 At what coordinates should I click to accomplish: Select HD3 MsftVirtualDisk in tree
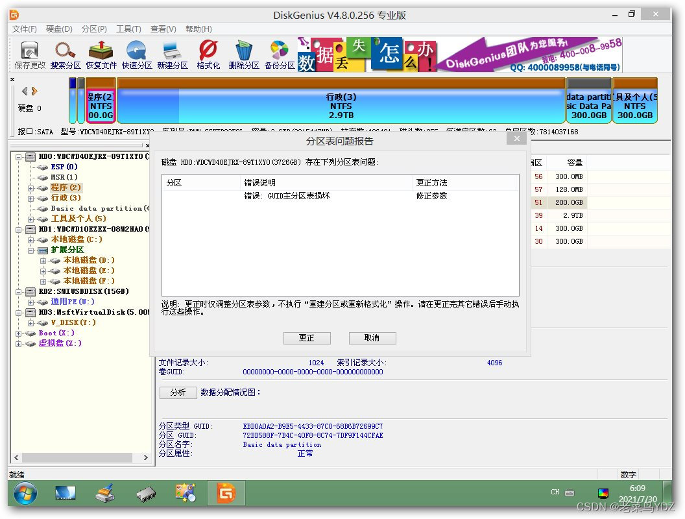pyautogui.click(x=93, y=312)
